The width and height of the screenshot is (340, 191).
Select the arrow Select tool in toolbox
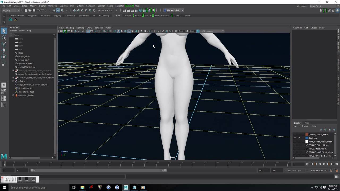pyautogui.click(x=4, y=31)
